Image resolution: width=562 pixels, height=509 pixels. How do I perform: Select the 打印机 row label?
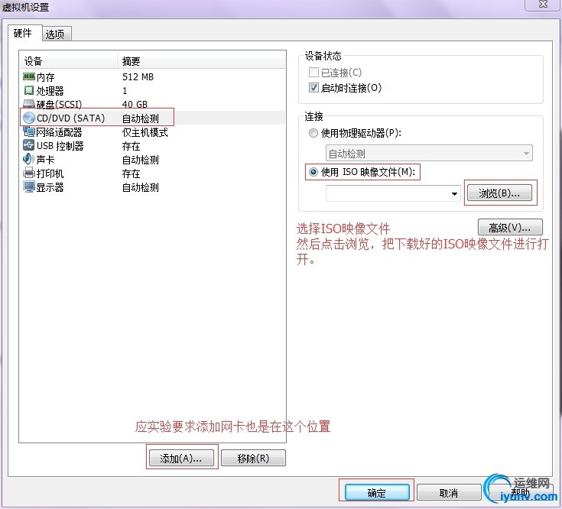tap(50, 173)
